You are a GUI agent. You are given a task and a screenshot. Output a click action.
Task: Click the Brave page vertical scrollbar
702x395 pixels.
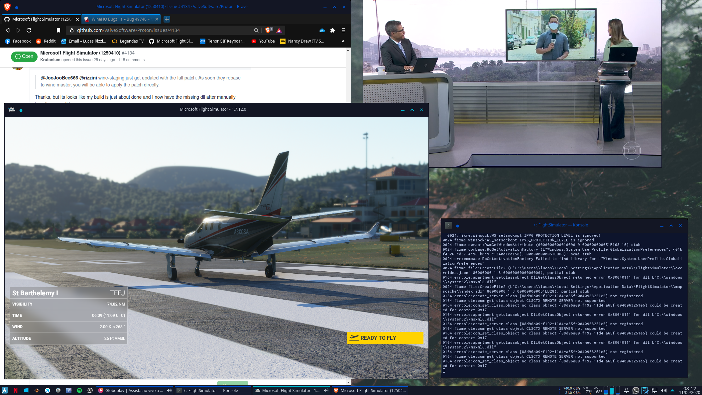pyautogui.click(x=348, y=216)
